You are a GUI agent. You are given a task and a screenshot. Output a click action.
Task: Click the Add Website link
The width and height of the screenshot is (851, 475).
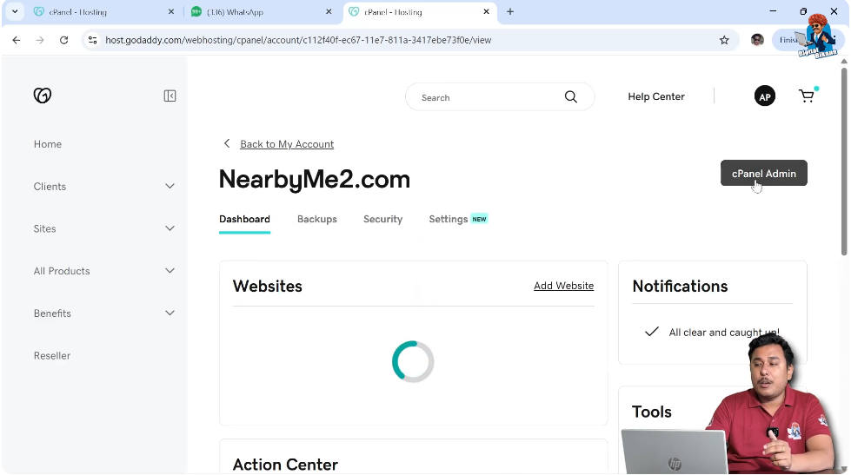563,286
